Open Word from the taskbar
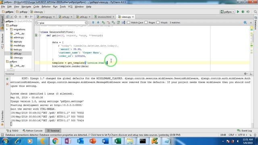Viewport: 258px width, 145px height. [x=105, y=141]
